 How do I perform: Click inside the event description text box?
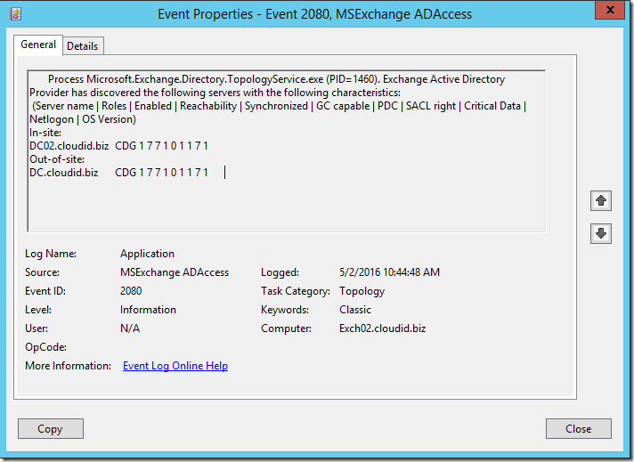(x=286, y=150)
